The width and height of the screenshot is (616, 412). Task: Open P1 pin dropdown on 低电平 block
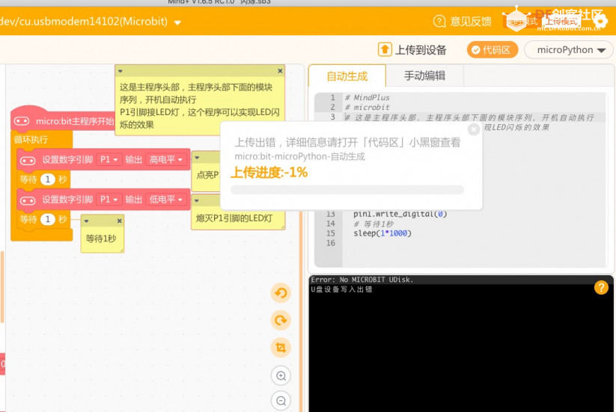point(109,200)
